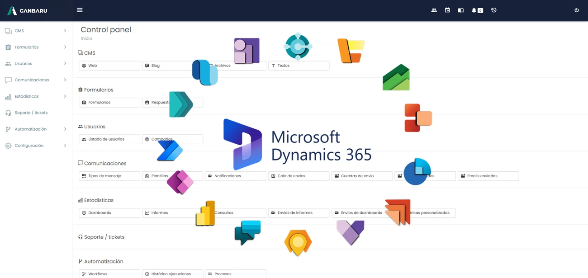Click the power logout icon
588x278 pixels.
pos(576,10)
